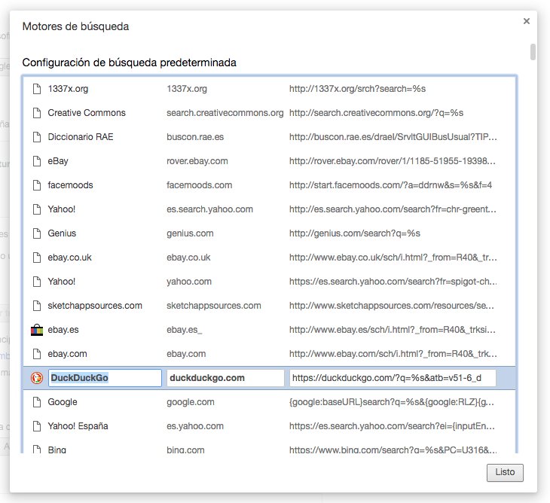Click the buscon.rae.es keyword
This screenshot has width=550, height=503.
pyautogui.click(x=195, y=137)
